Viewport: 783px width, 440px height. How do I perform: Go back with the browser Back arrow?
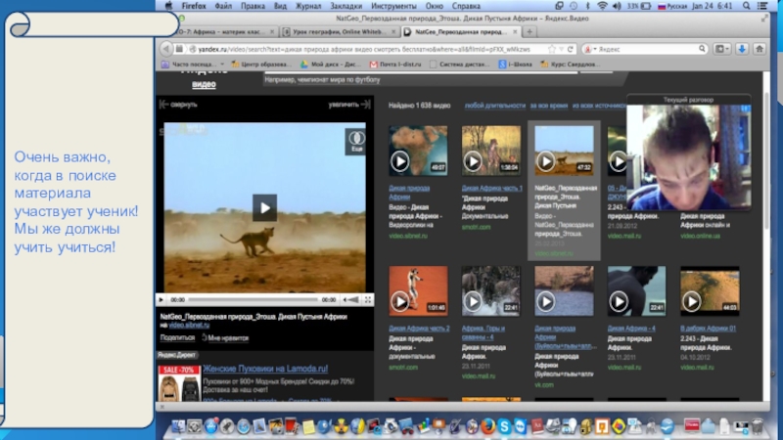(x=165, y=49)
